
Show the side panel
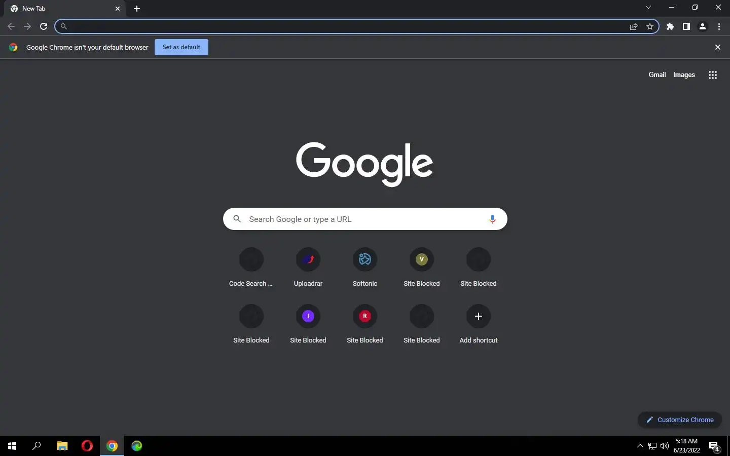tap(686, 26)
